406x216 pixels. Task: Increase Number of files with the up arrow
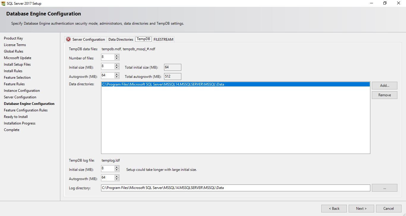pyautogui.click(x=117, y=56)
